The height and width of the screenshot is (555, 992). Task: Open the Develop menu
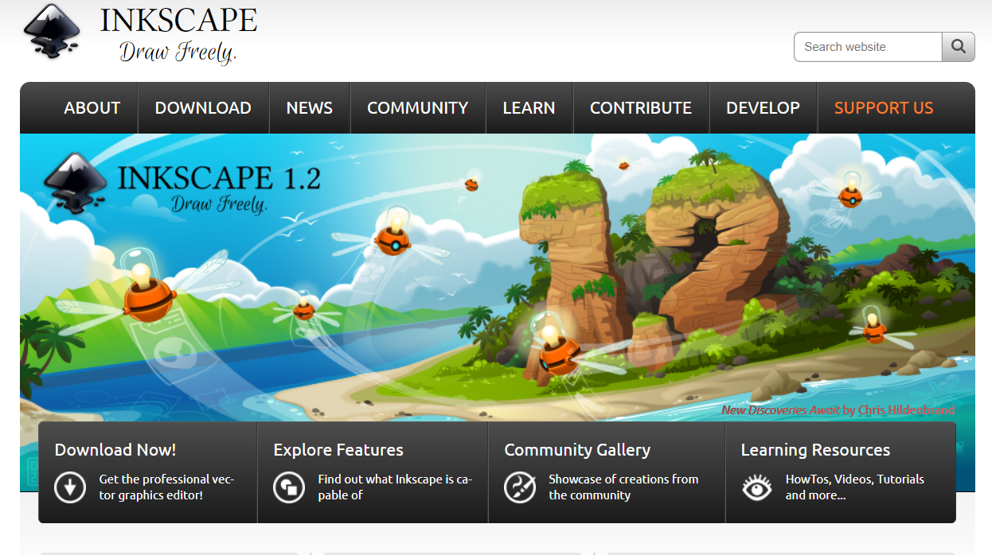click(x=764, y=108)
